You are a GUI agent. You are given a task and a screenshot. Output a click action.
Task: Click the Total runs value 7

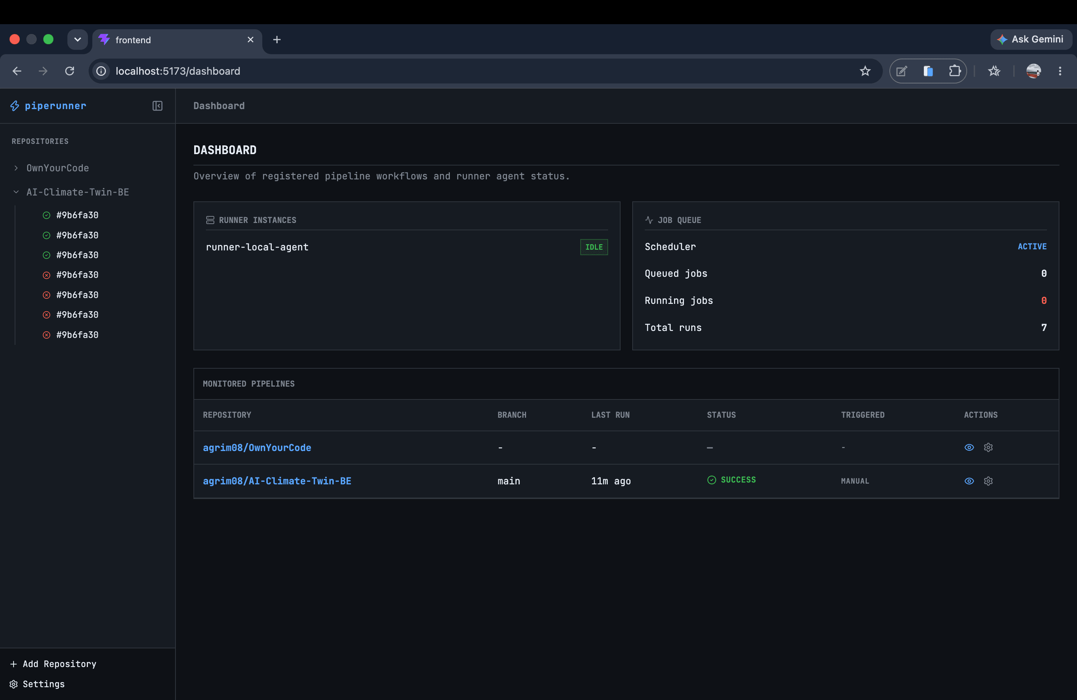tap(1044, 327)
